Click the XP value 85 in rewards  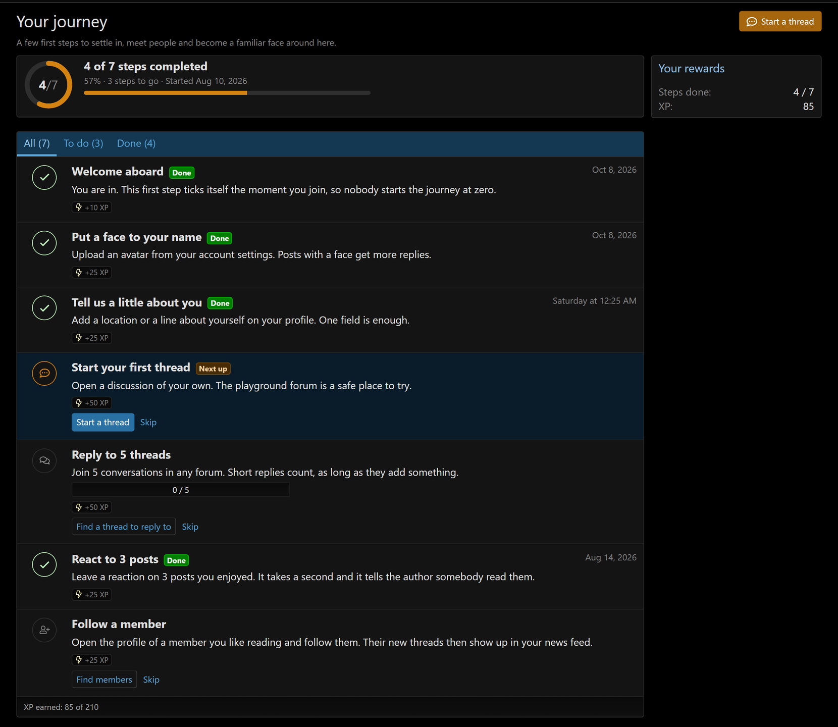808,106
